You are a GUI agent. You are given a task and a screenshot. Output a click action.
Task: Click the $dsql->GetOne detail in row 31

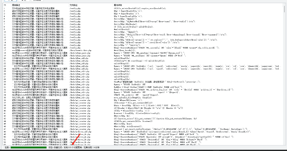point(148,87)
